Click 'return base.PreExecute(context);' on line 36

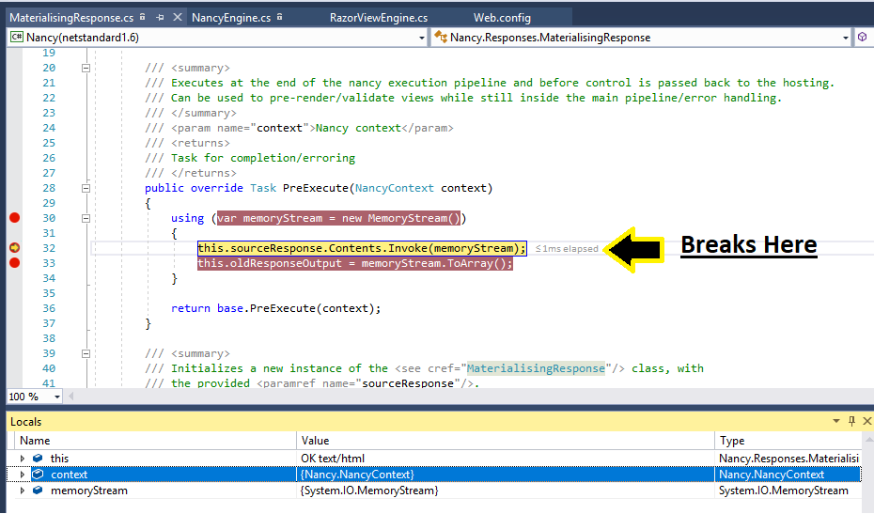coord(276,309)
